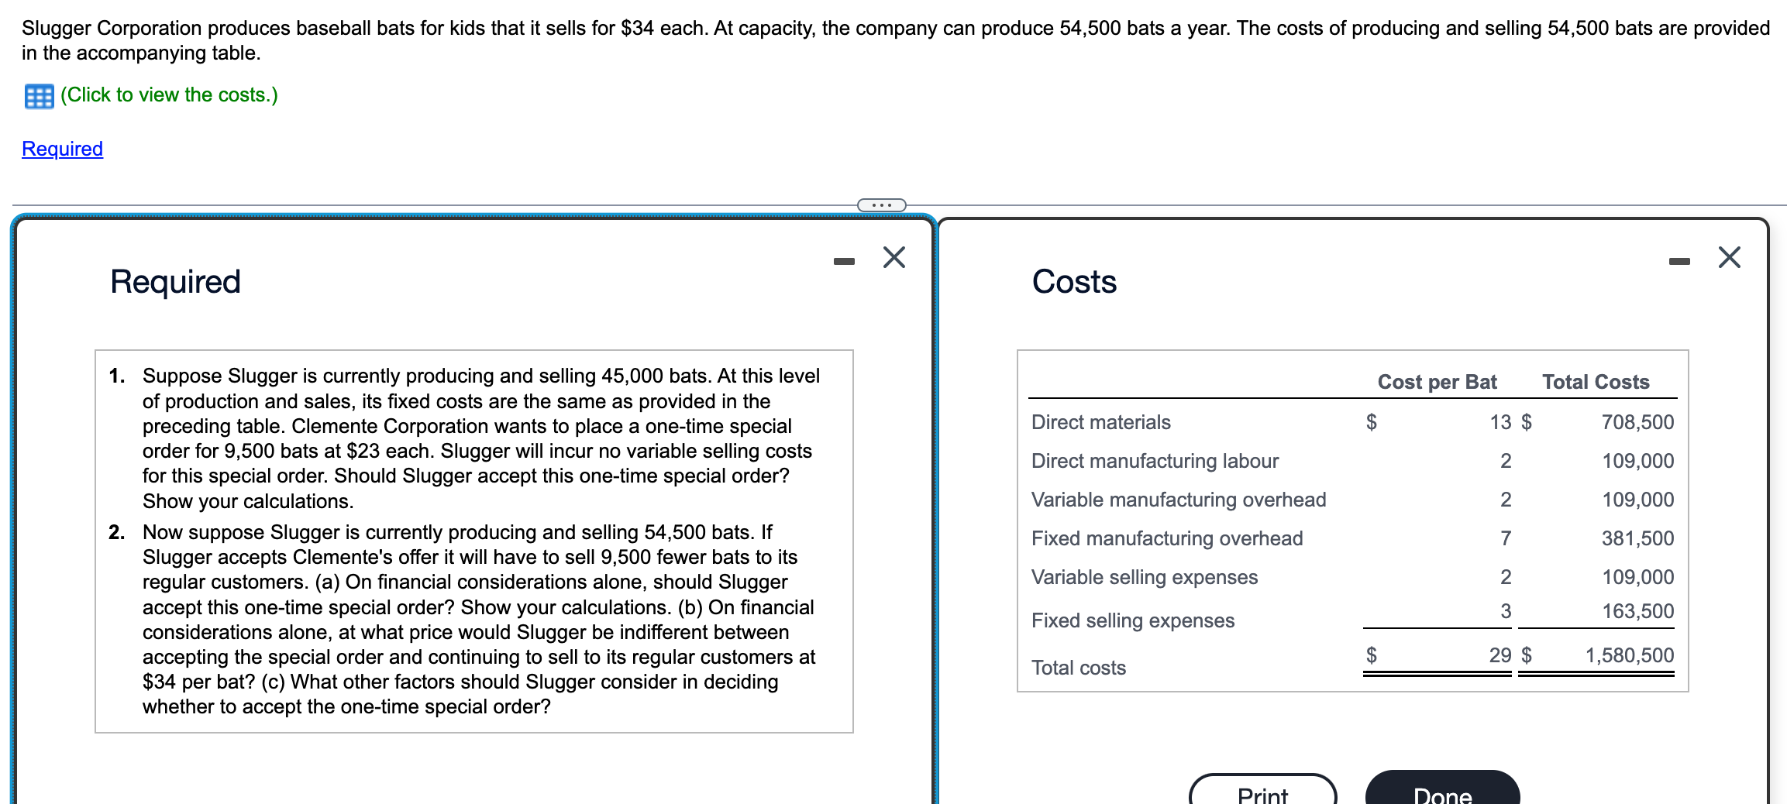
Task: Open the "(Click to view the costs.)" link
Action: [x=169, y=94]
